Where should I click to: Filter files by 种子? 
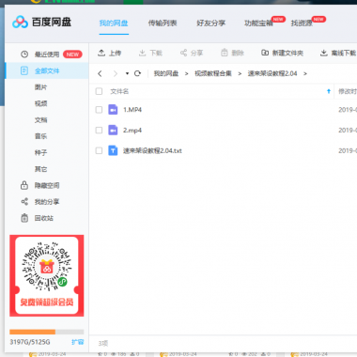[x=40, y=153]
